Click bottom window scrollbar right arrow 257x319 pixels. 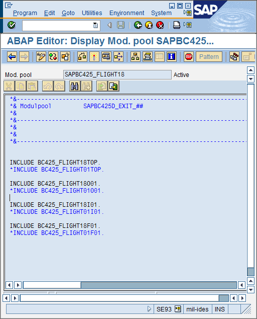click(242, 298)
